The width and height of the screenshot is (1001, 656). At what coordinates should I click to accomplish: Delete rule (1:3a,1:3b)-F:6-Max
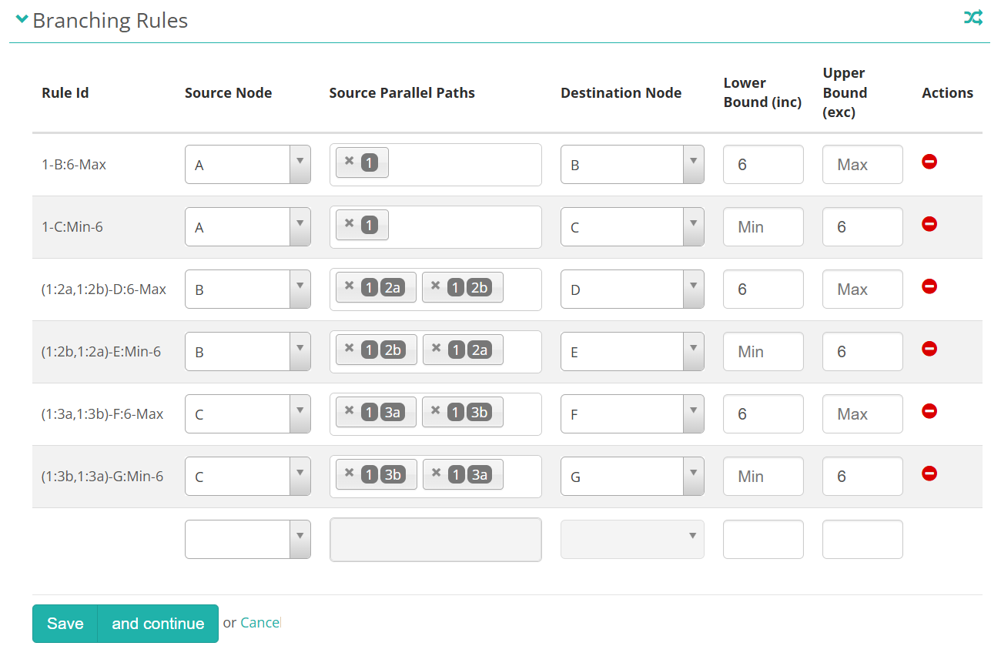[929, 411]
